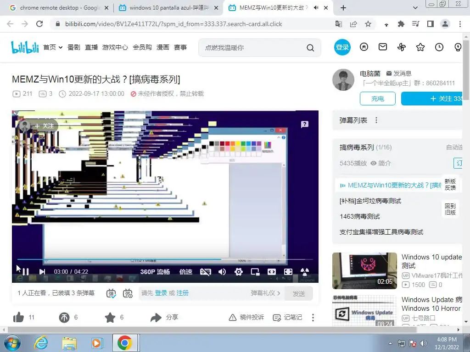Open player settings gear
The image size is (470, 352).
(239, 271)
